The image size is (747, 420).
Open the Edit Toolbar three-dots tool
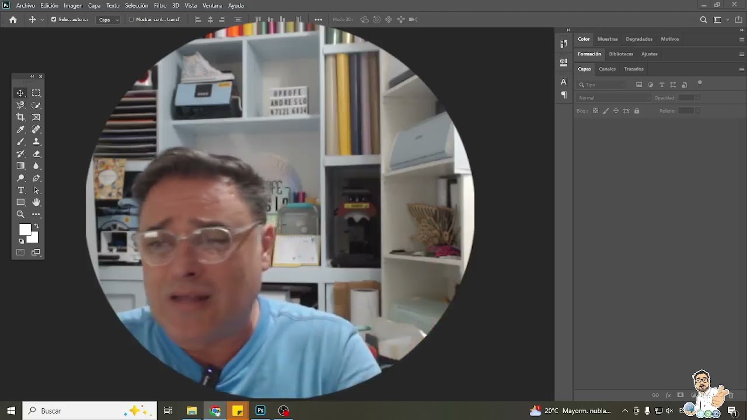click(36, 215)
